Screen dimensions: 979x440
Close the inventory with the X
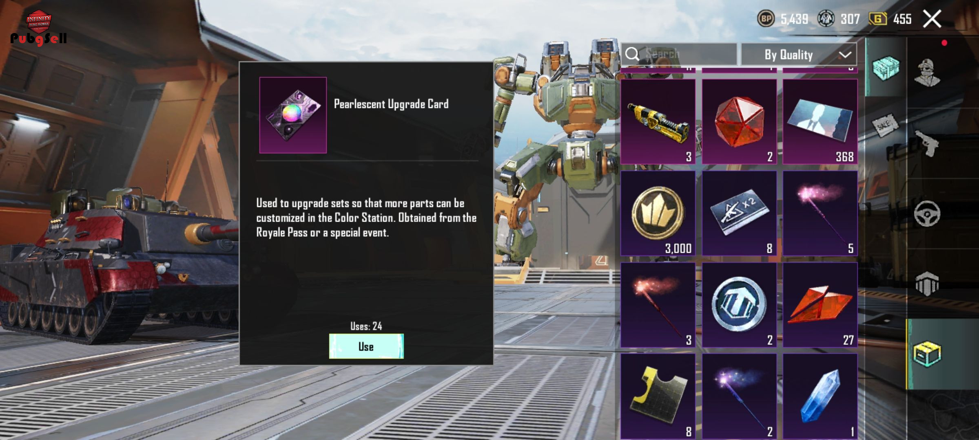pos(932,19)
